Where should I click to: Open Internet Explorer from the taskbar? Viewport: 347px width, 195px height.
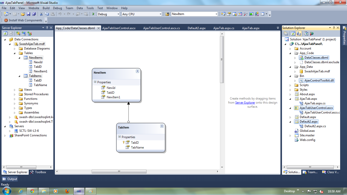coord(21,191)
